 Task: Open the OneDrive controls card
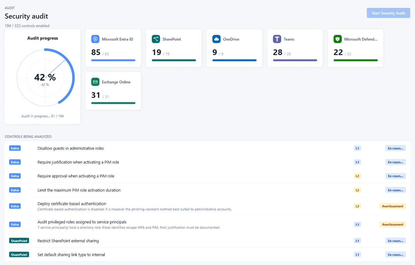234,48
